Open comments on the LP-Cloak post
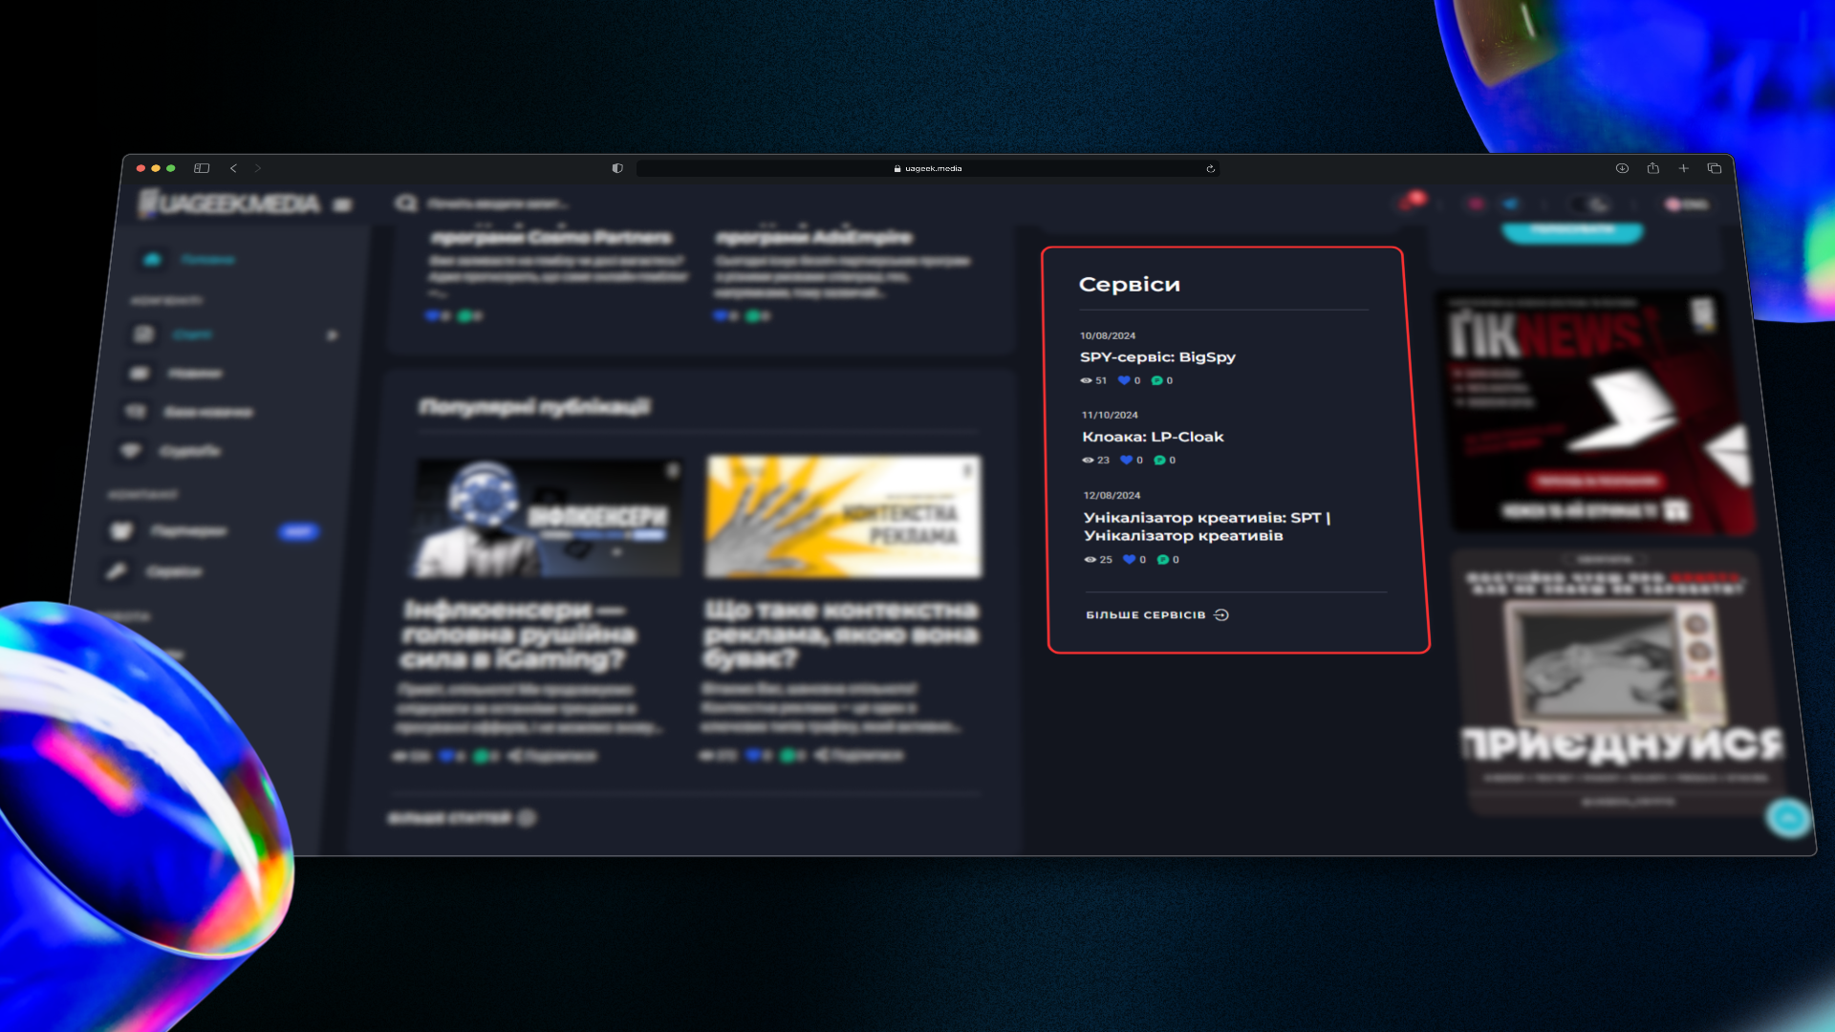The height and width of the screenshot is (1032, 1835). pyautogui.click(x=1159, y=461)
